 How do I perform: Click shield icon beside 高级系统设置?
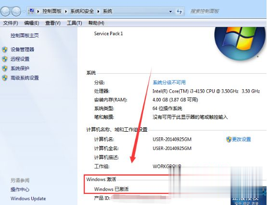[x=5, y=78]
